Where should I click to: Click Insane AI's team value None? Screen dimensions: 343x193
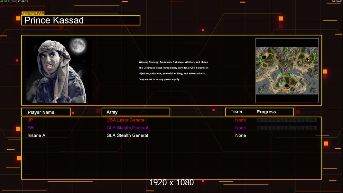click(x=240, y=135)
